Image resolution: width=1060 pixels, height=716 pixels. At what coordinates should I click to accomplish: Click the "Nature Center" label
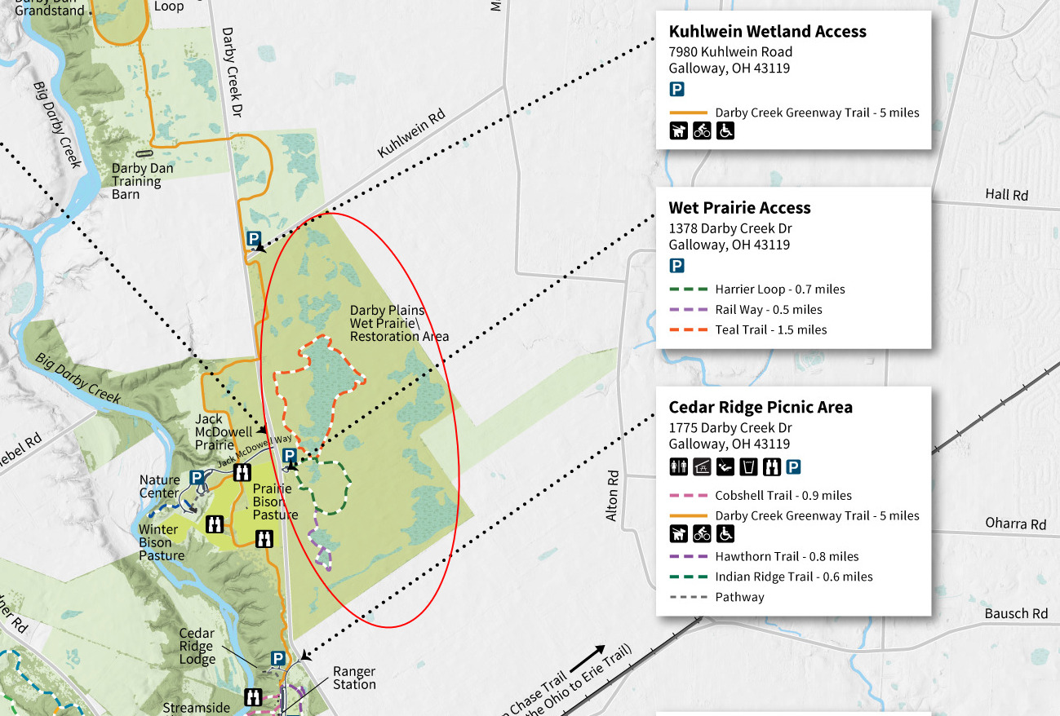(159, 487)
